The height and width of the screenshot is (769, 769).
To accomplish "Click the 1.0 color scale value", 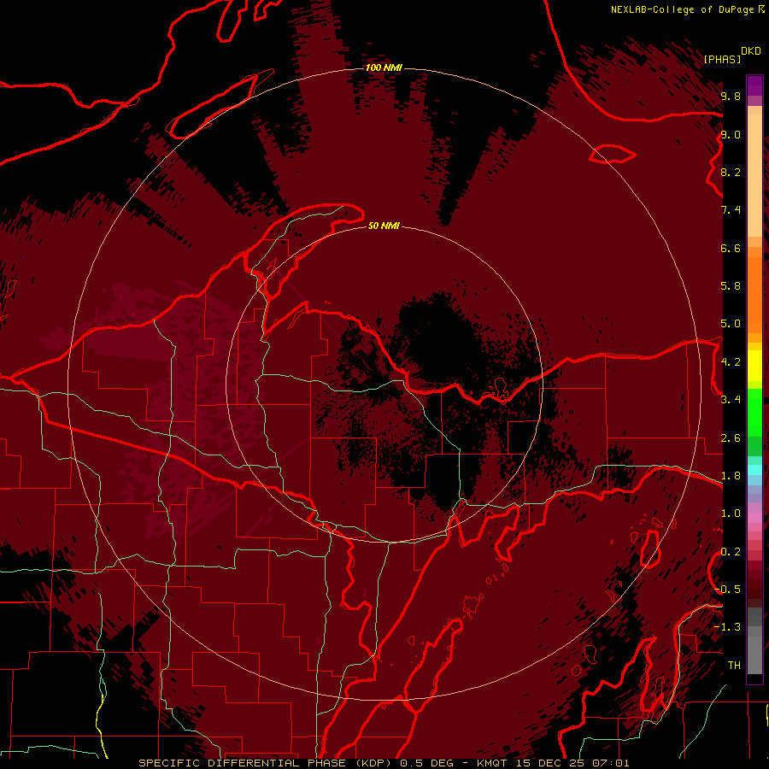I will [x=731, y=514].
